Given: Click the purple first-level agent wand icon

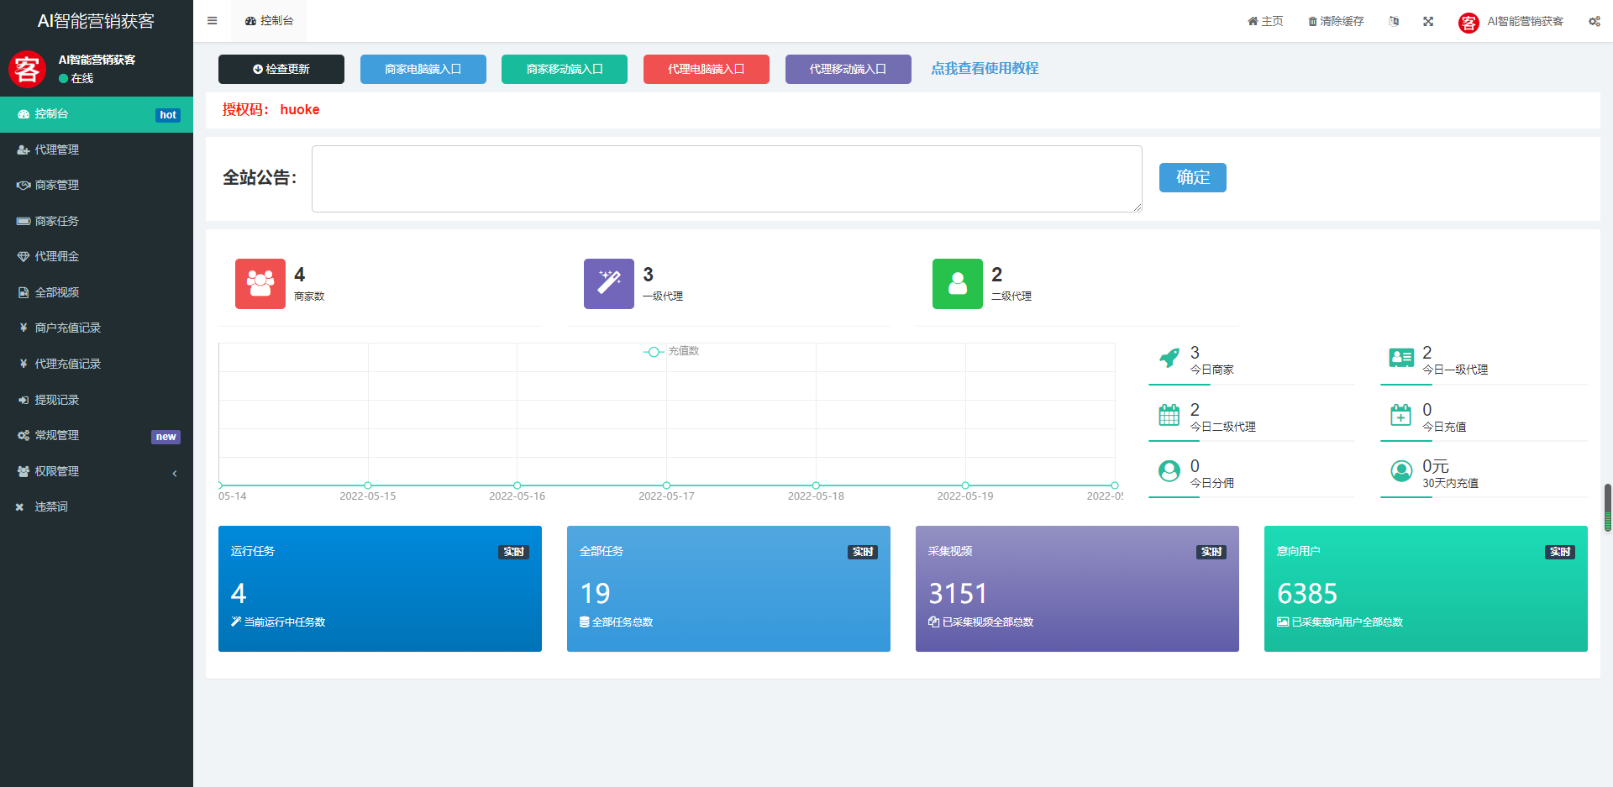Looking at the screenshot, I should (608, 284).
